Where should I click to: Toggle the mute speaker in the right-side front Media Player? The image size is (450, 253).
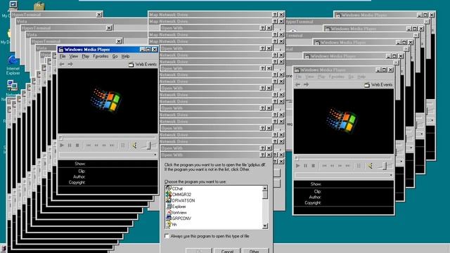click(371, 166)
